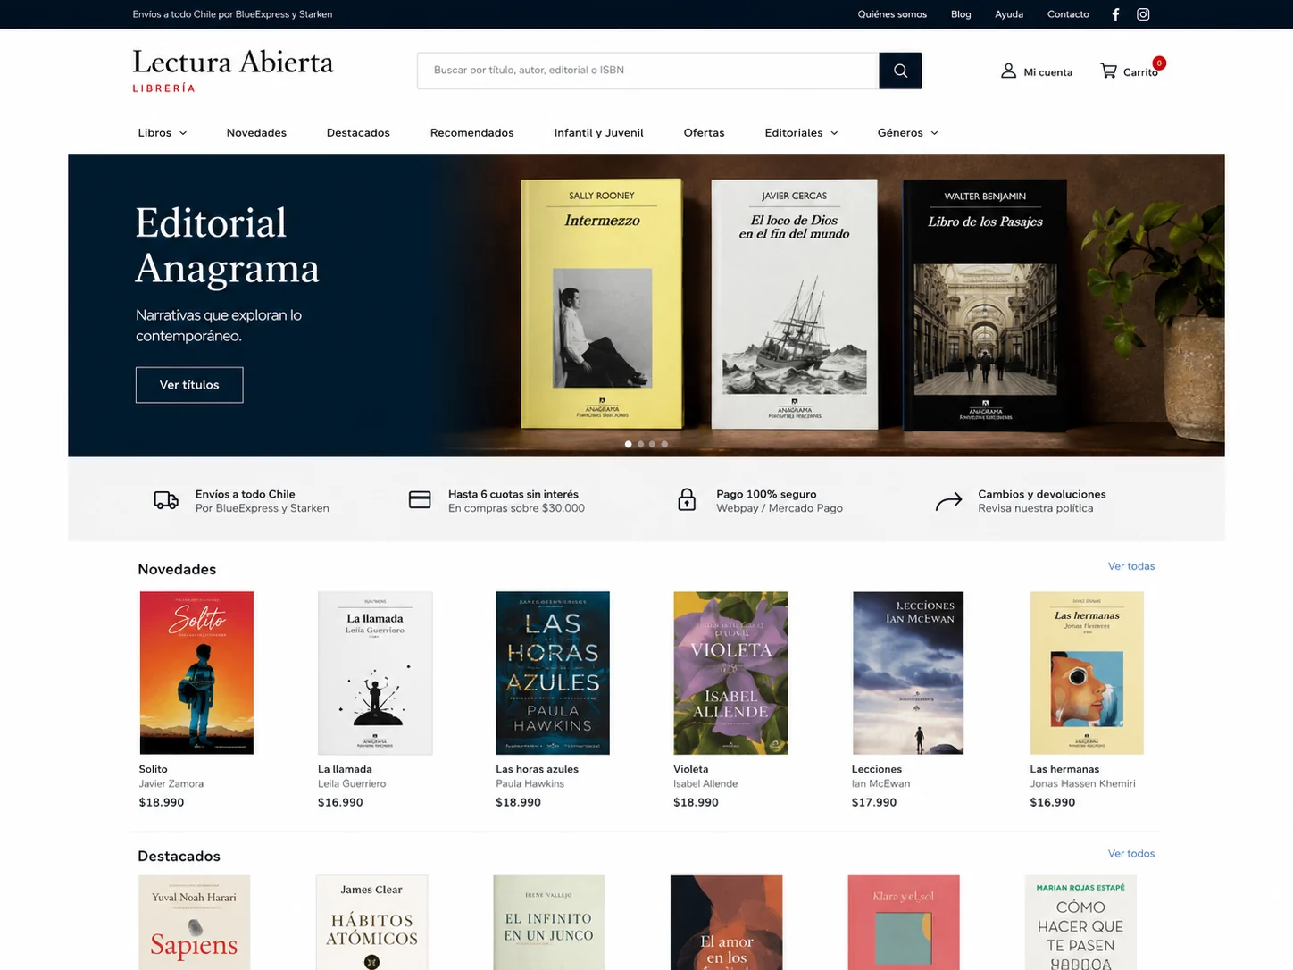1293x970 pixels.
Task: Click the Solito title text
Action: [153, 769]
